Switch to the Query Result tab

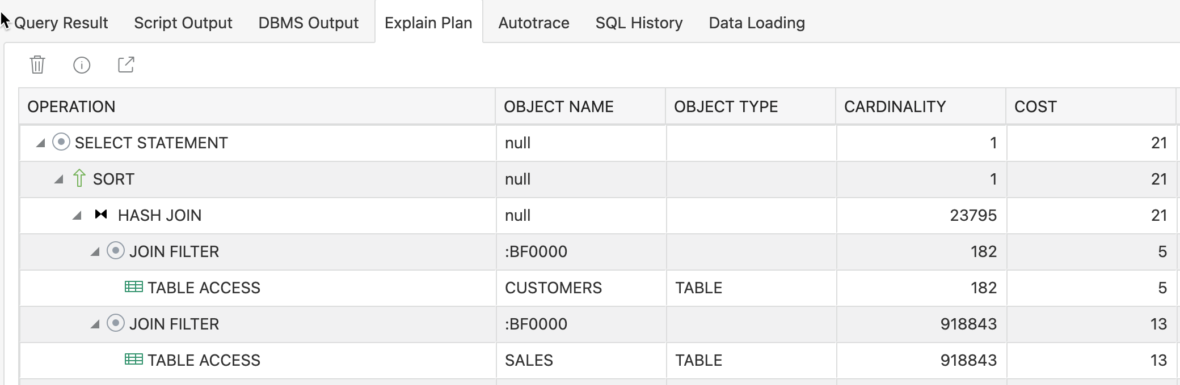tap(61, 23)
